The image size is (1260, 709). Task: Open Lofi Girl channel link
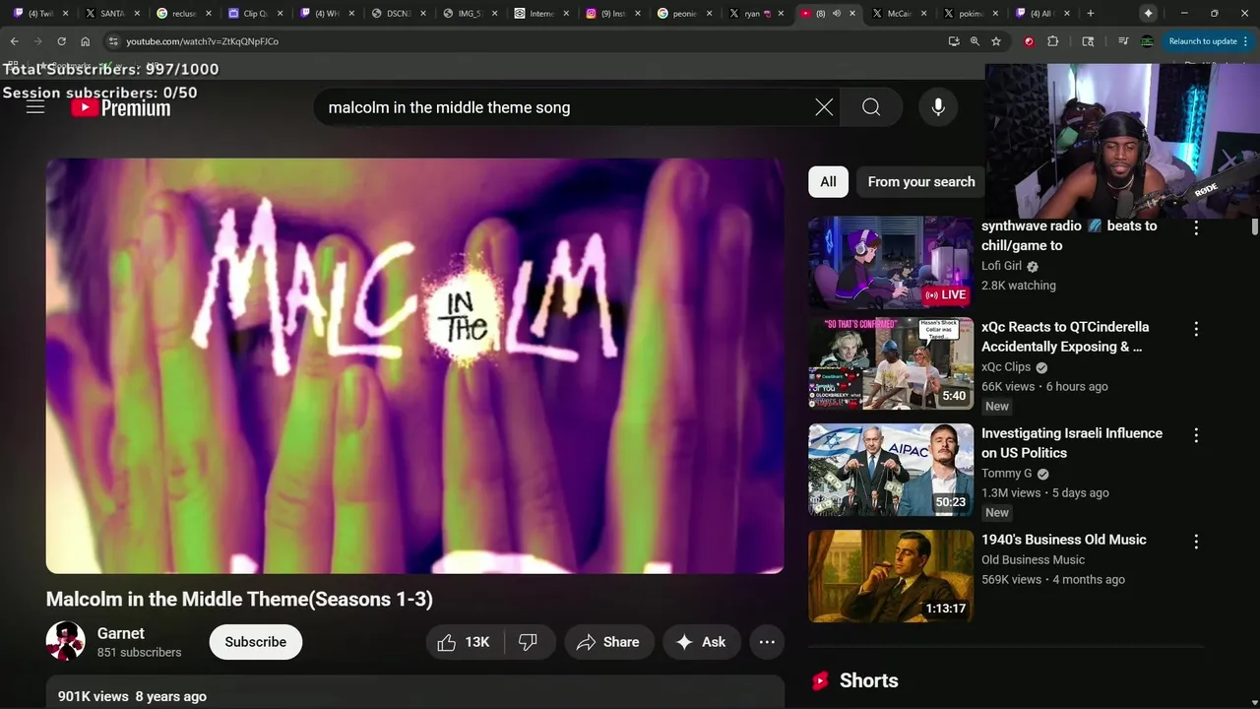pyautogui.click(x=1001, y=266)
